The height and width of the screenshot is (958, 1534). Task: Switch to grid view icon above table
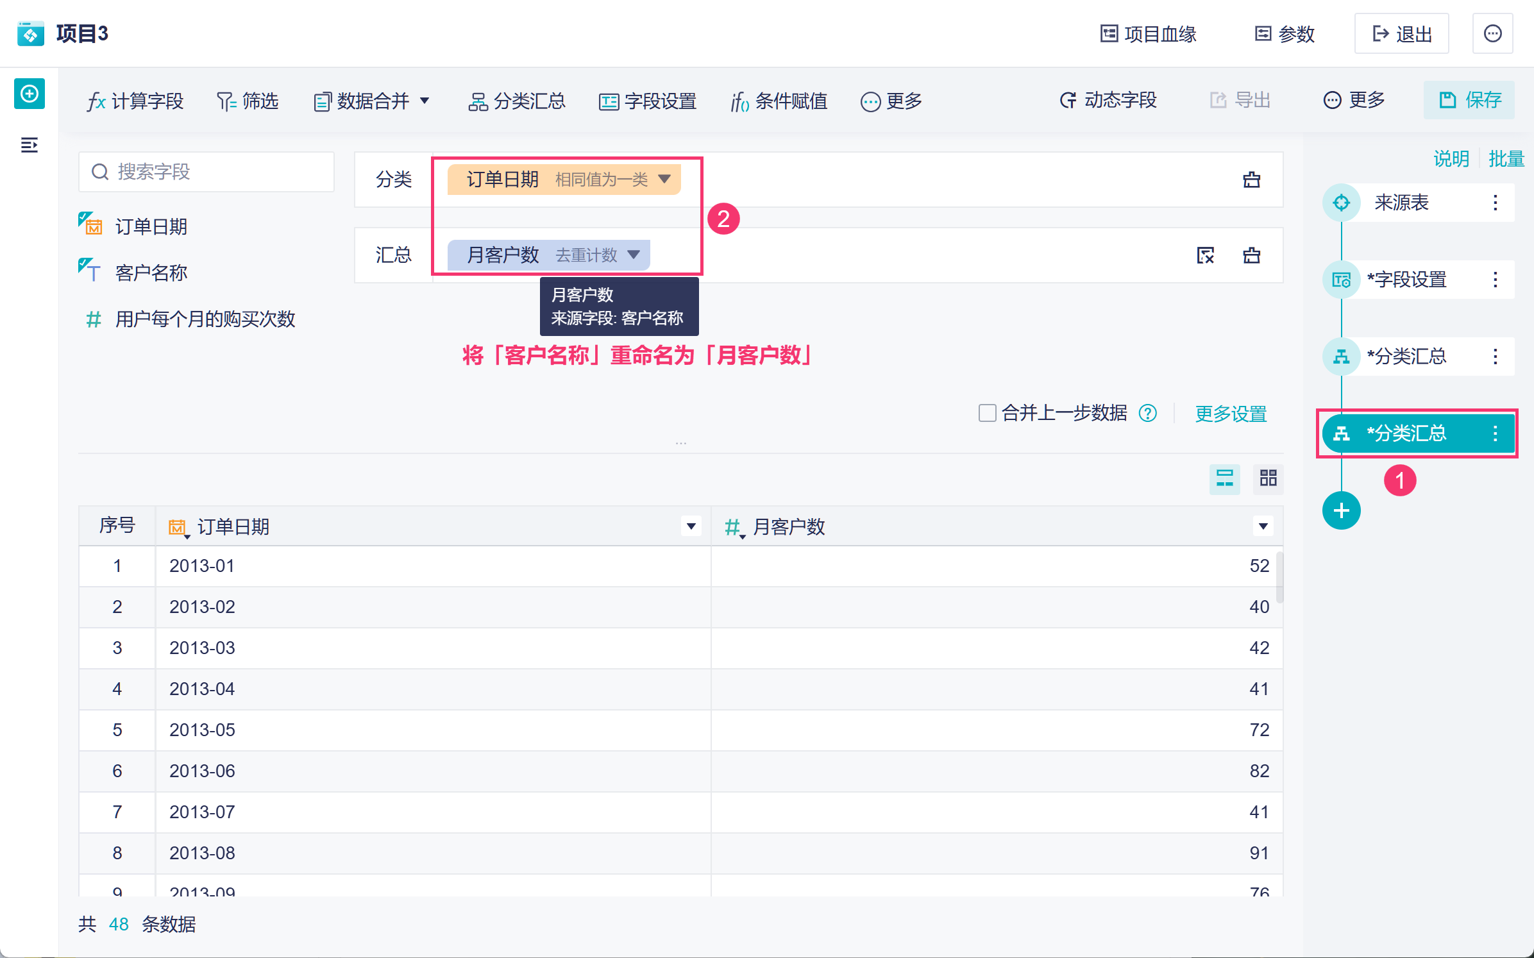tap(1268, 478)
